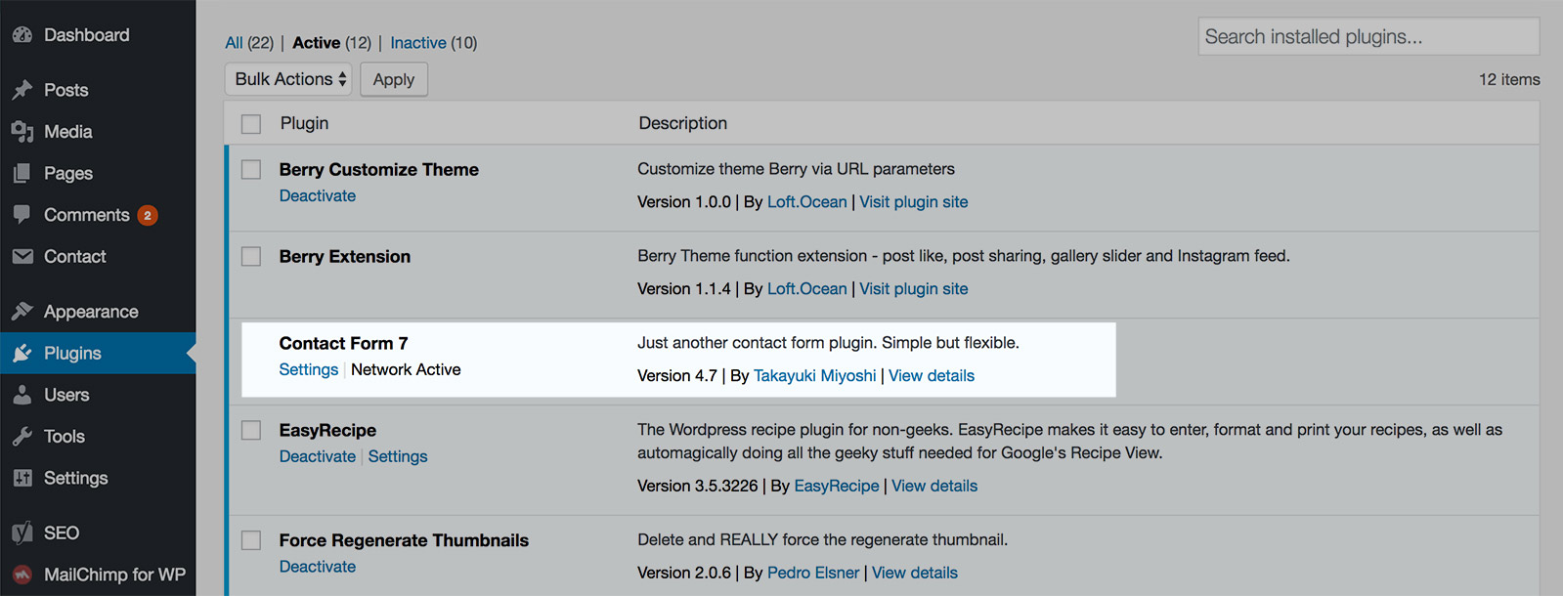The image size is (1563, 596).
Task: Open the EasyRecipe author link
Action: (837, 487)
